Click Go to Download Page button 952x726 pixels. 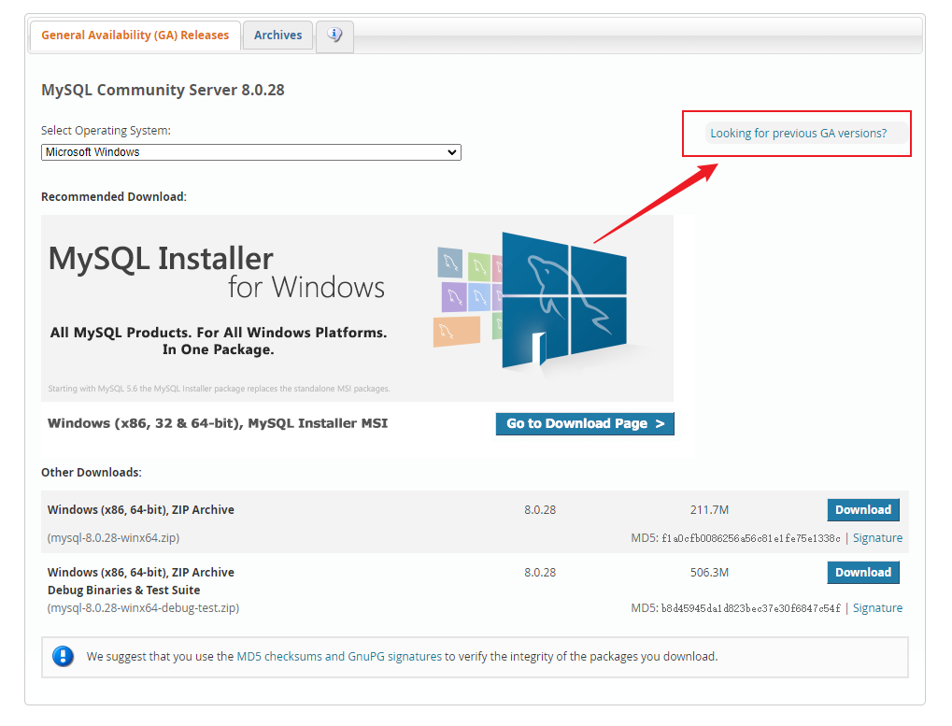(x=585, y=423)
